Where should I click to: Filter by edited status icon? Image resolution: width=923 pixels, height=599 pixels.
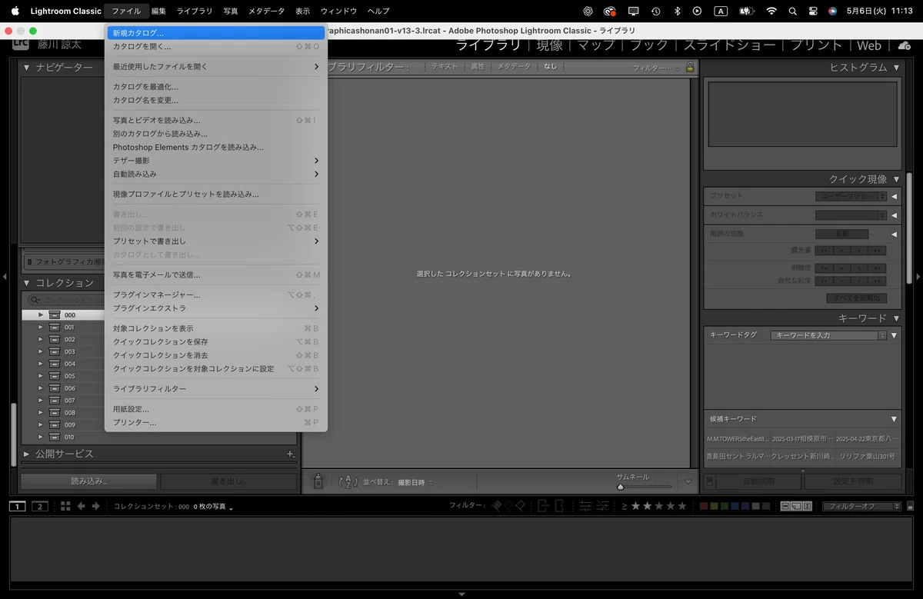pyautogui.click(x=584, y=505)
